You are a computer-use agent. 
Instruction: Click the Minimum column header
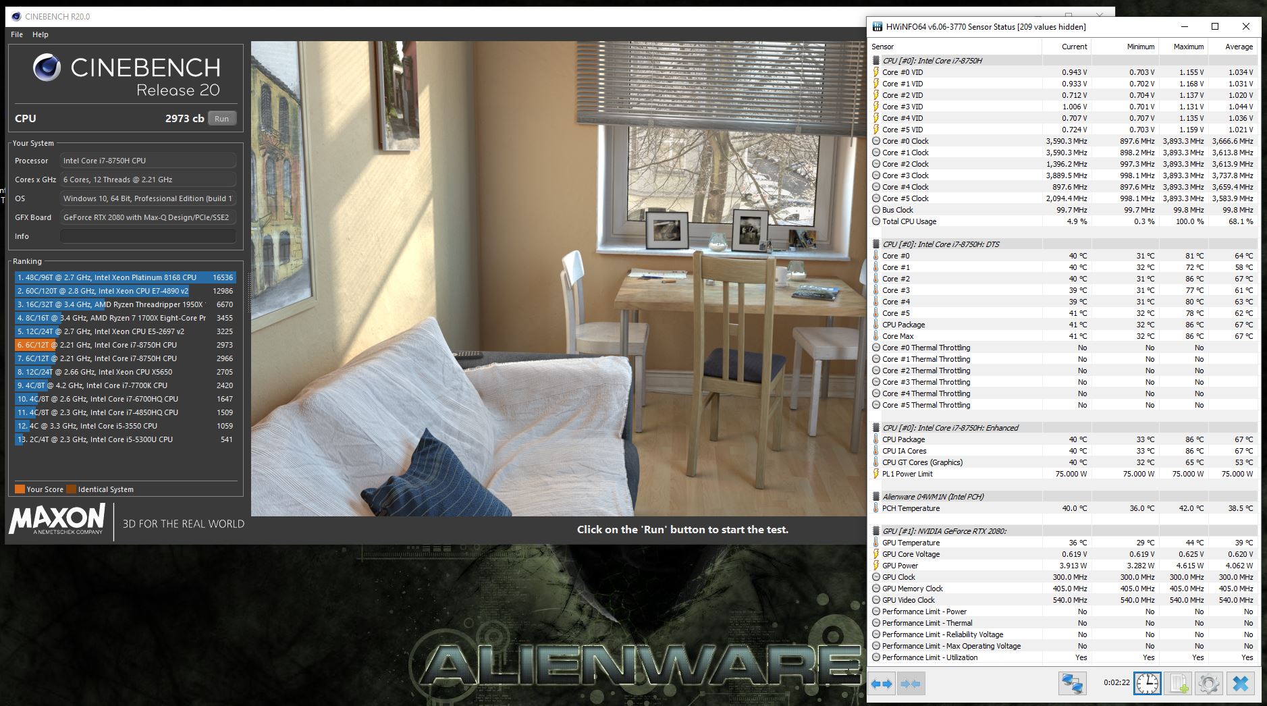pos(1125,47)
